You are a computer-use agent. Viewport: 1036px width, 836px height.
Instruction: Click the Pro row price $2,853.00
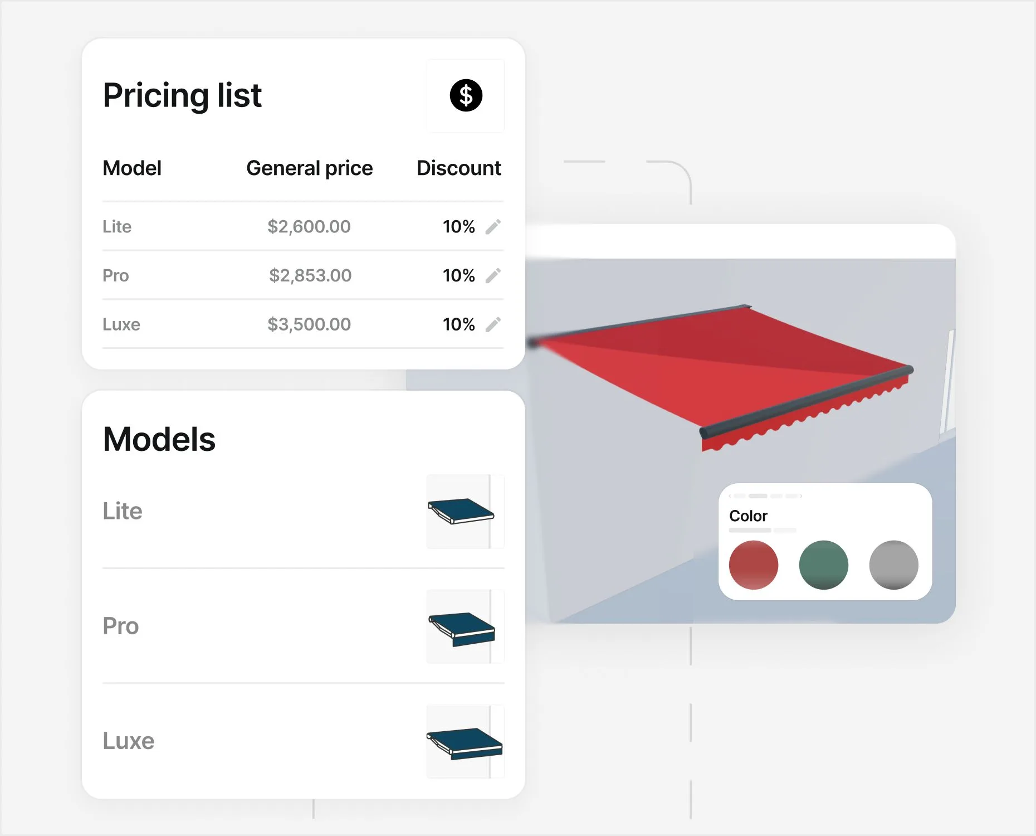click(310, 275)
